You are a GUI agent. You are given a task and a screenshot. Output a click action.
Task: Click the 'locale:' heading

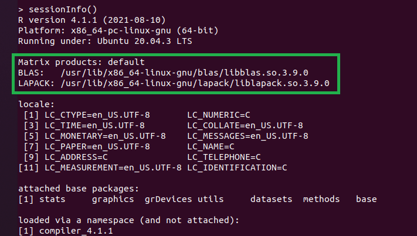coord(36,105)
